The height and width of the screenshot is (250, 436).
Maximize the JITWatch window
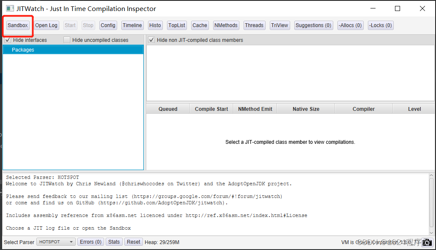(398, 8)
